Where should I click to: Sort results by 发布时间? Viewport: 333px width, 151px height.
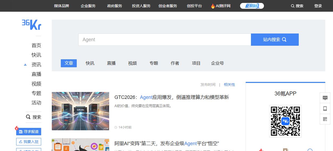click(x=208, y=85)
